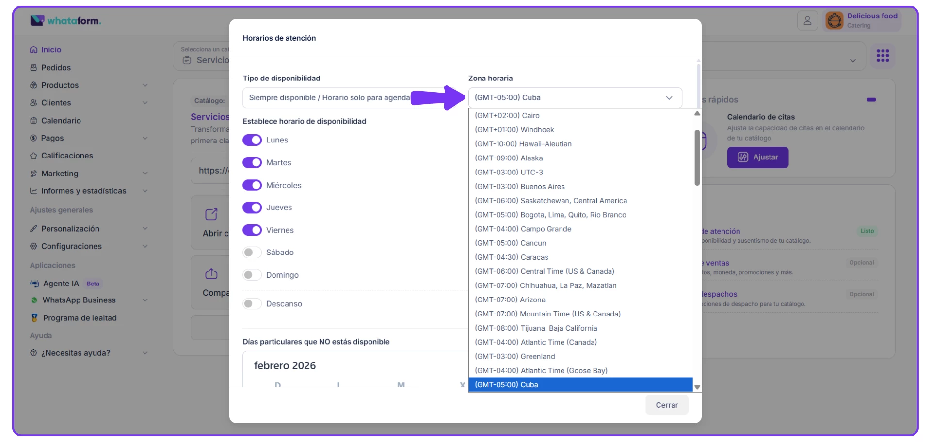
Task: Choose Central Time (US & Canada) option
Action: click(x=544, y=271)
